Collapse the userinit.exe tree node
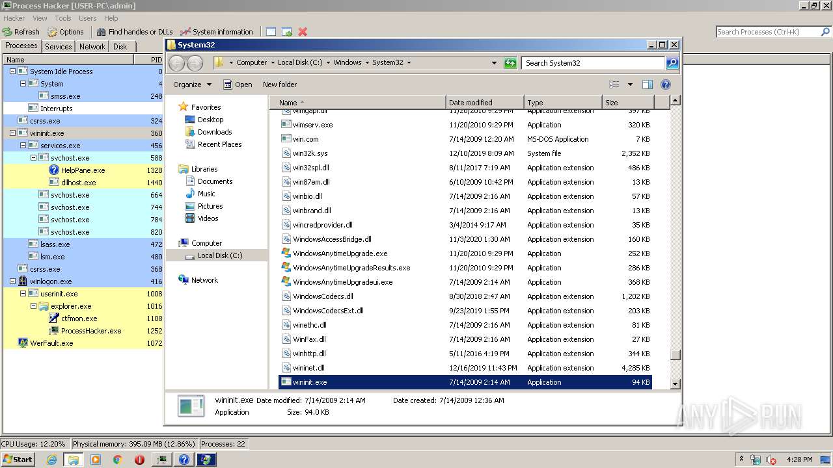 tap(23, 294)
